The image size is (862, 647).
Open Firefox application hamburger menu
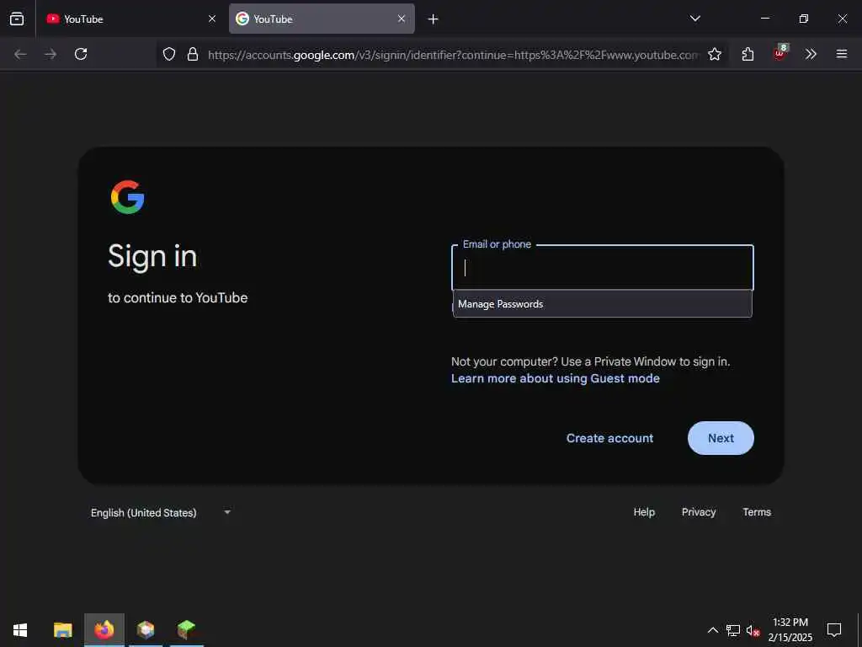point(842,54)
